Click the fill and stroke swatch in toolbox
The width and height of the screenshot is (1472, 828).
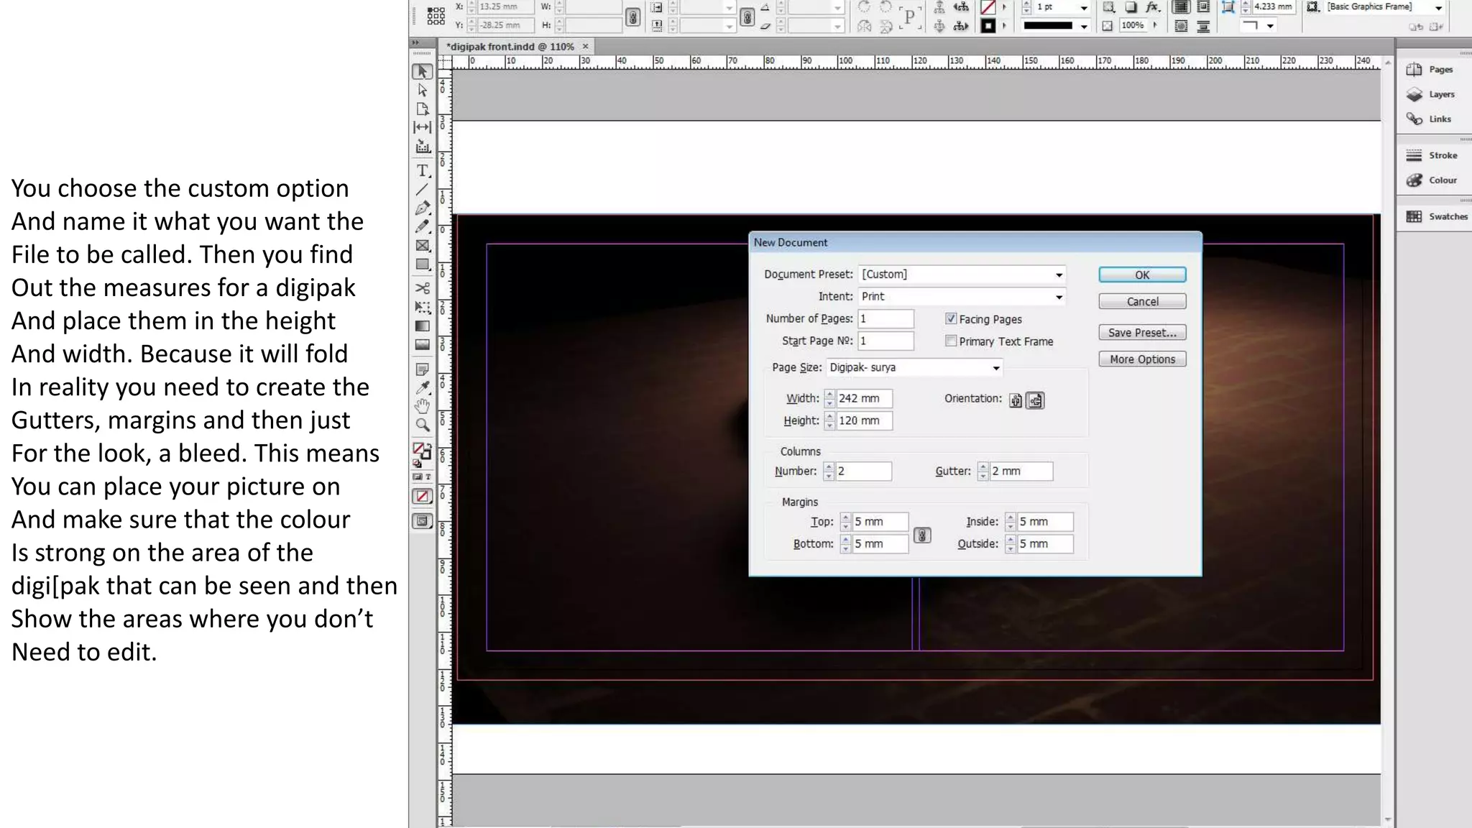421,451
